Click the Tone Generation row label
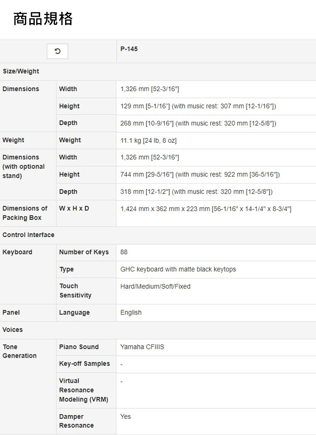The height and width of the screenshot is (435, 316). 20,351
